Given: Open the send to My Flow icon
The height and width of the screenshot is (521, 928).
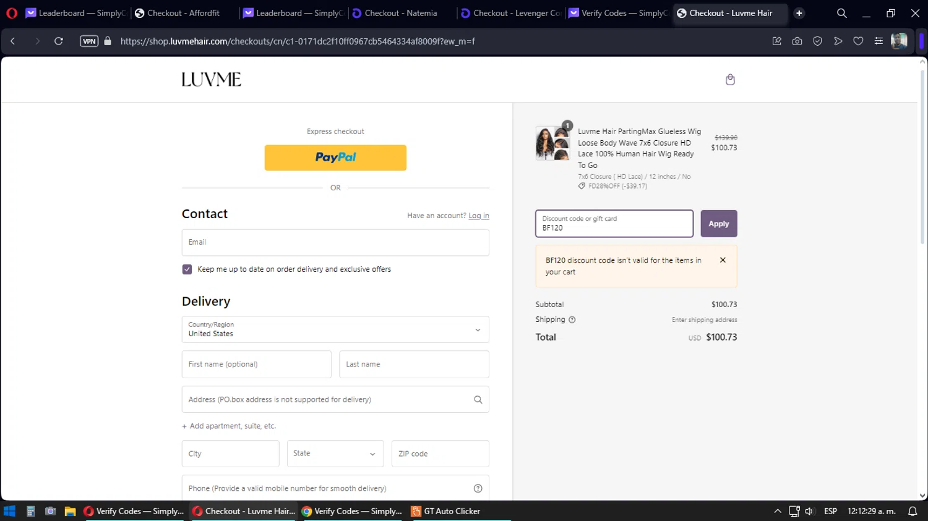Looking at the screenshot, I should 838,41.
